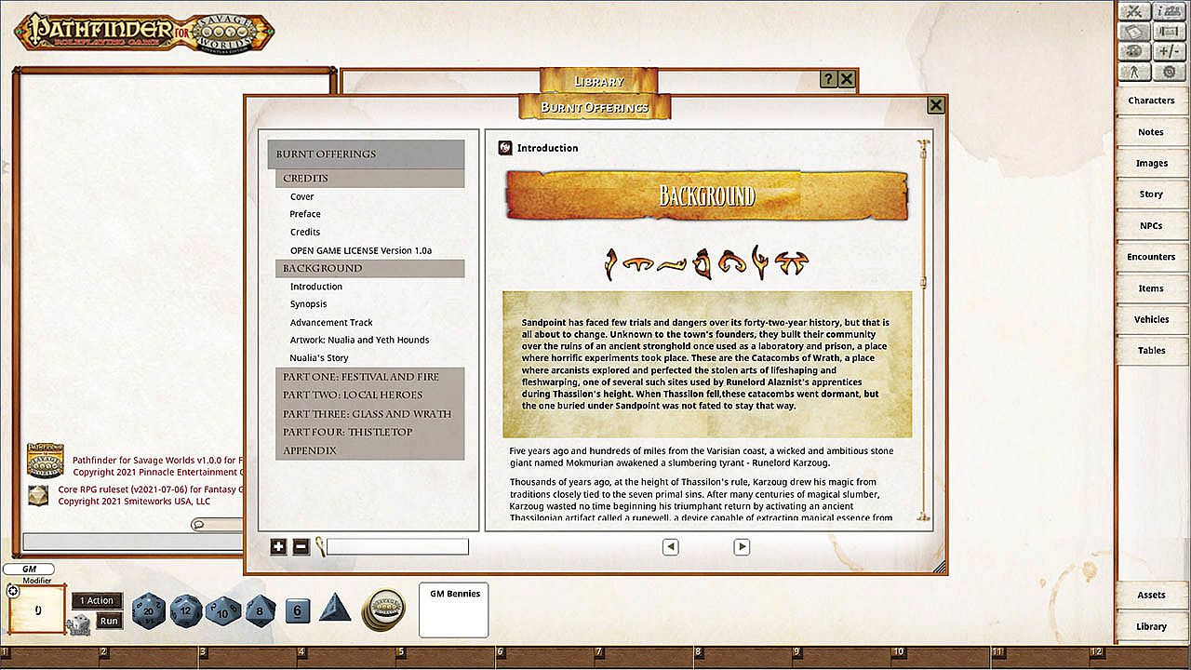Open the Advancement Track entry
Image resolution: width=1191 pixels, height=670 pixels.
(331, 323)
